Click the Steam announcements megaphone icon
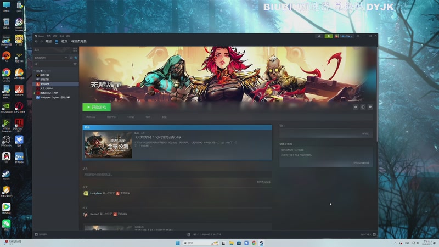This screenshot has height=247, width=439. coord(319,36)
